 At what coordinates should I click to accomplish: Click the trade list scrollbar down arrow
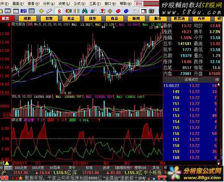(x=219, y=163)
